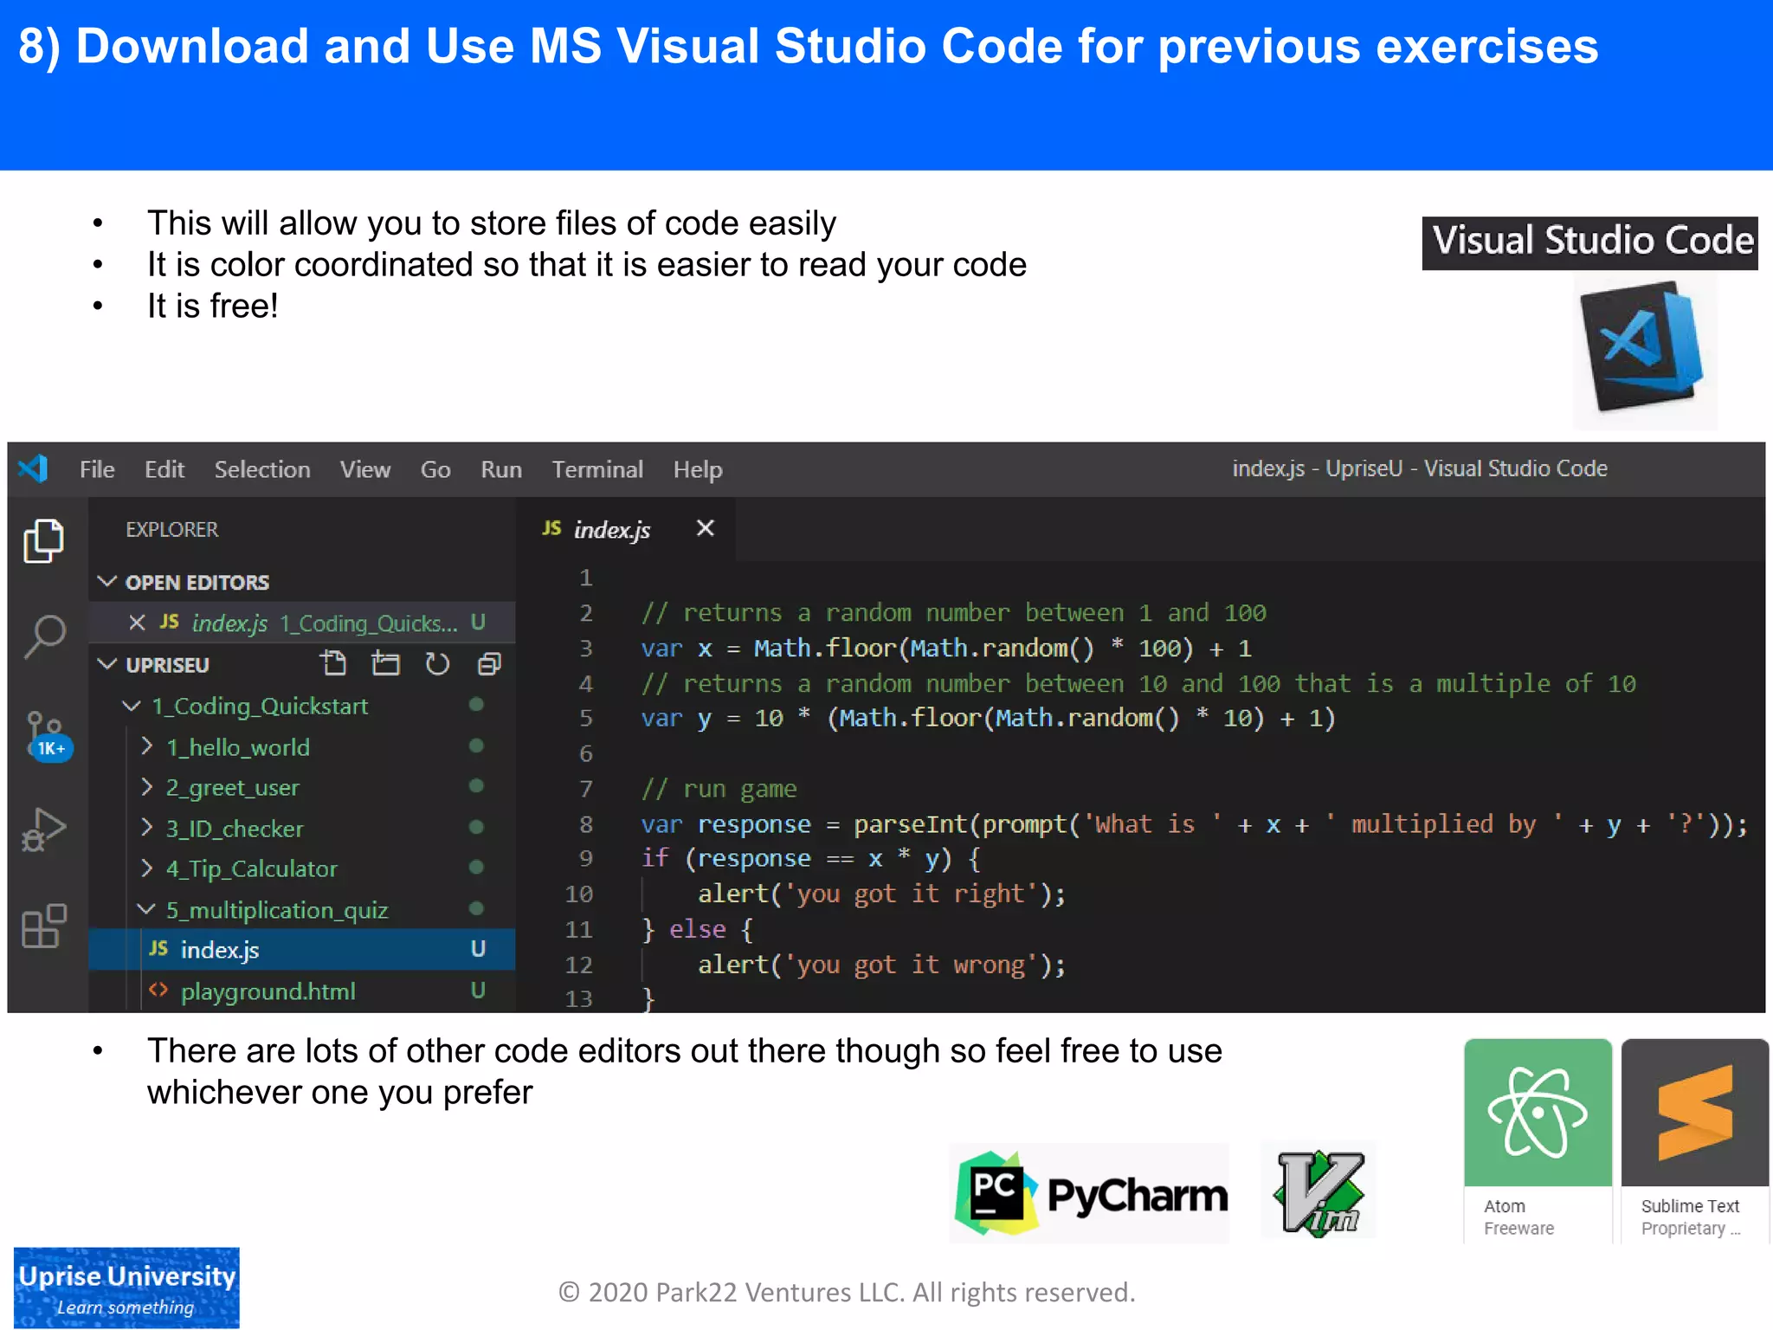This screenshot has height=1330, width=1773.
Task: Open the Help menu
Action: 698,469
